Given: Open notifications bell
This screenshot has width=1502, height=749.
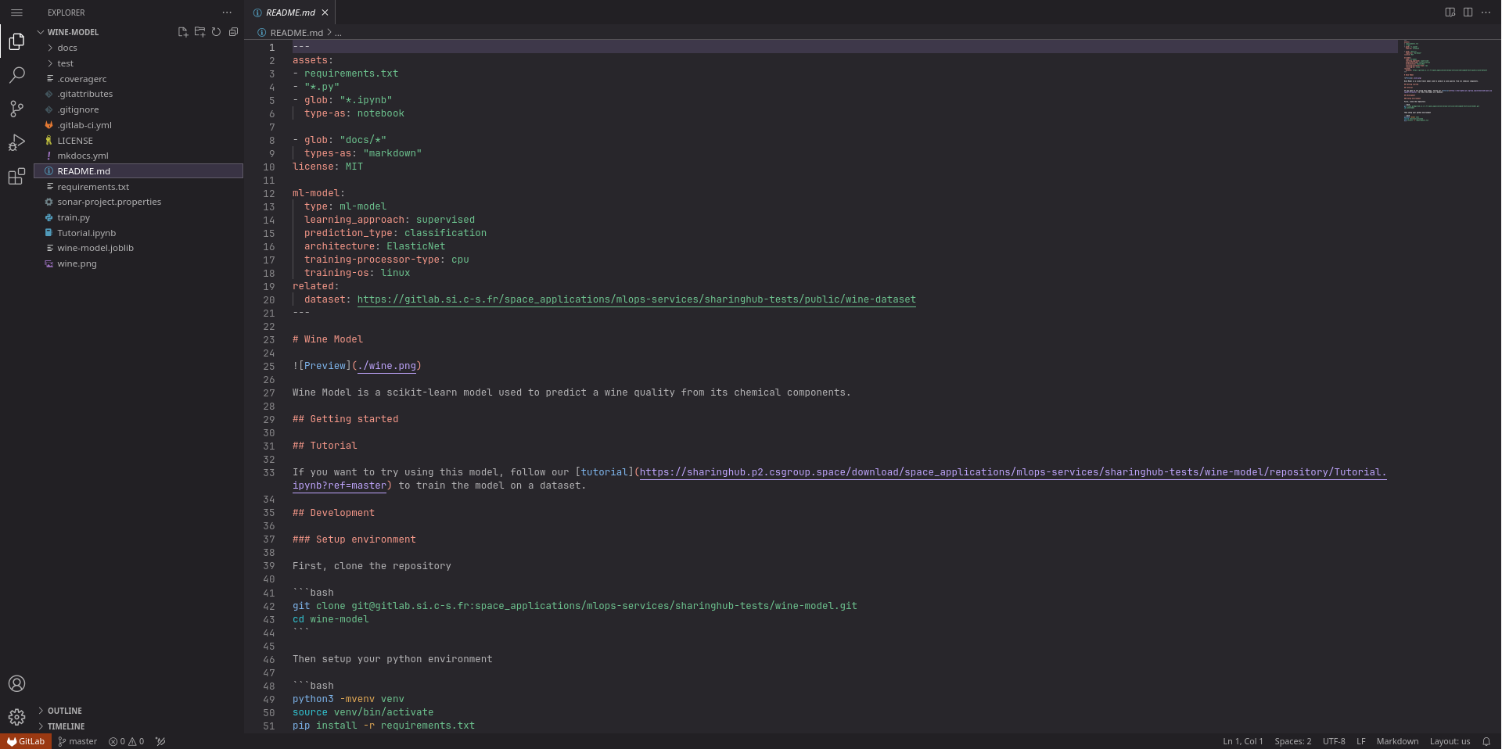Looking at the screenshot, I should click(1486, 741).
